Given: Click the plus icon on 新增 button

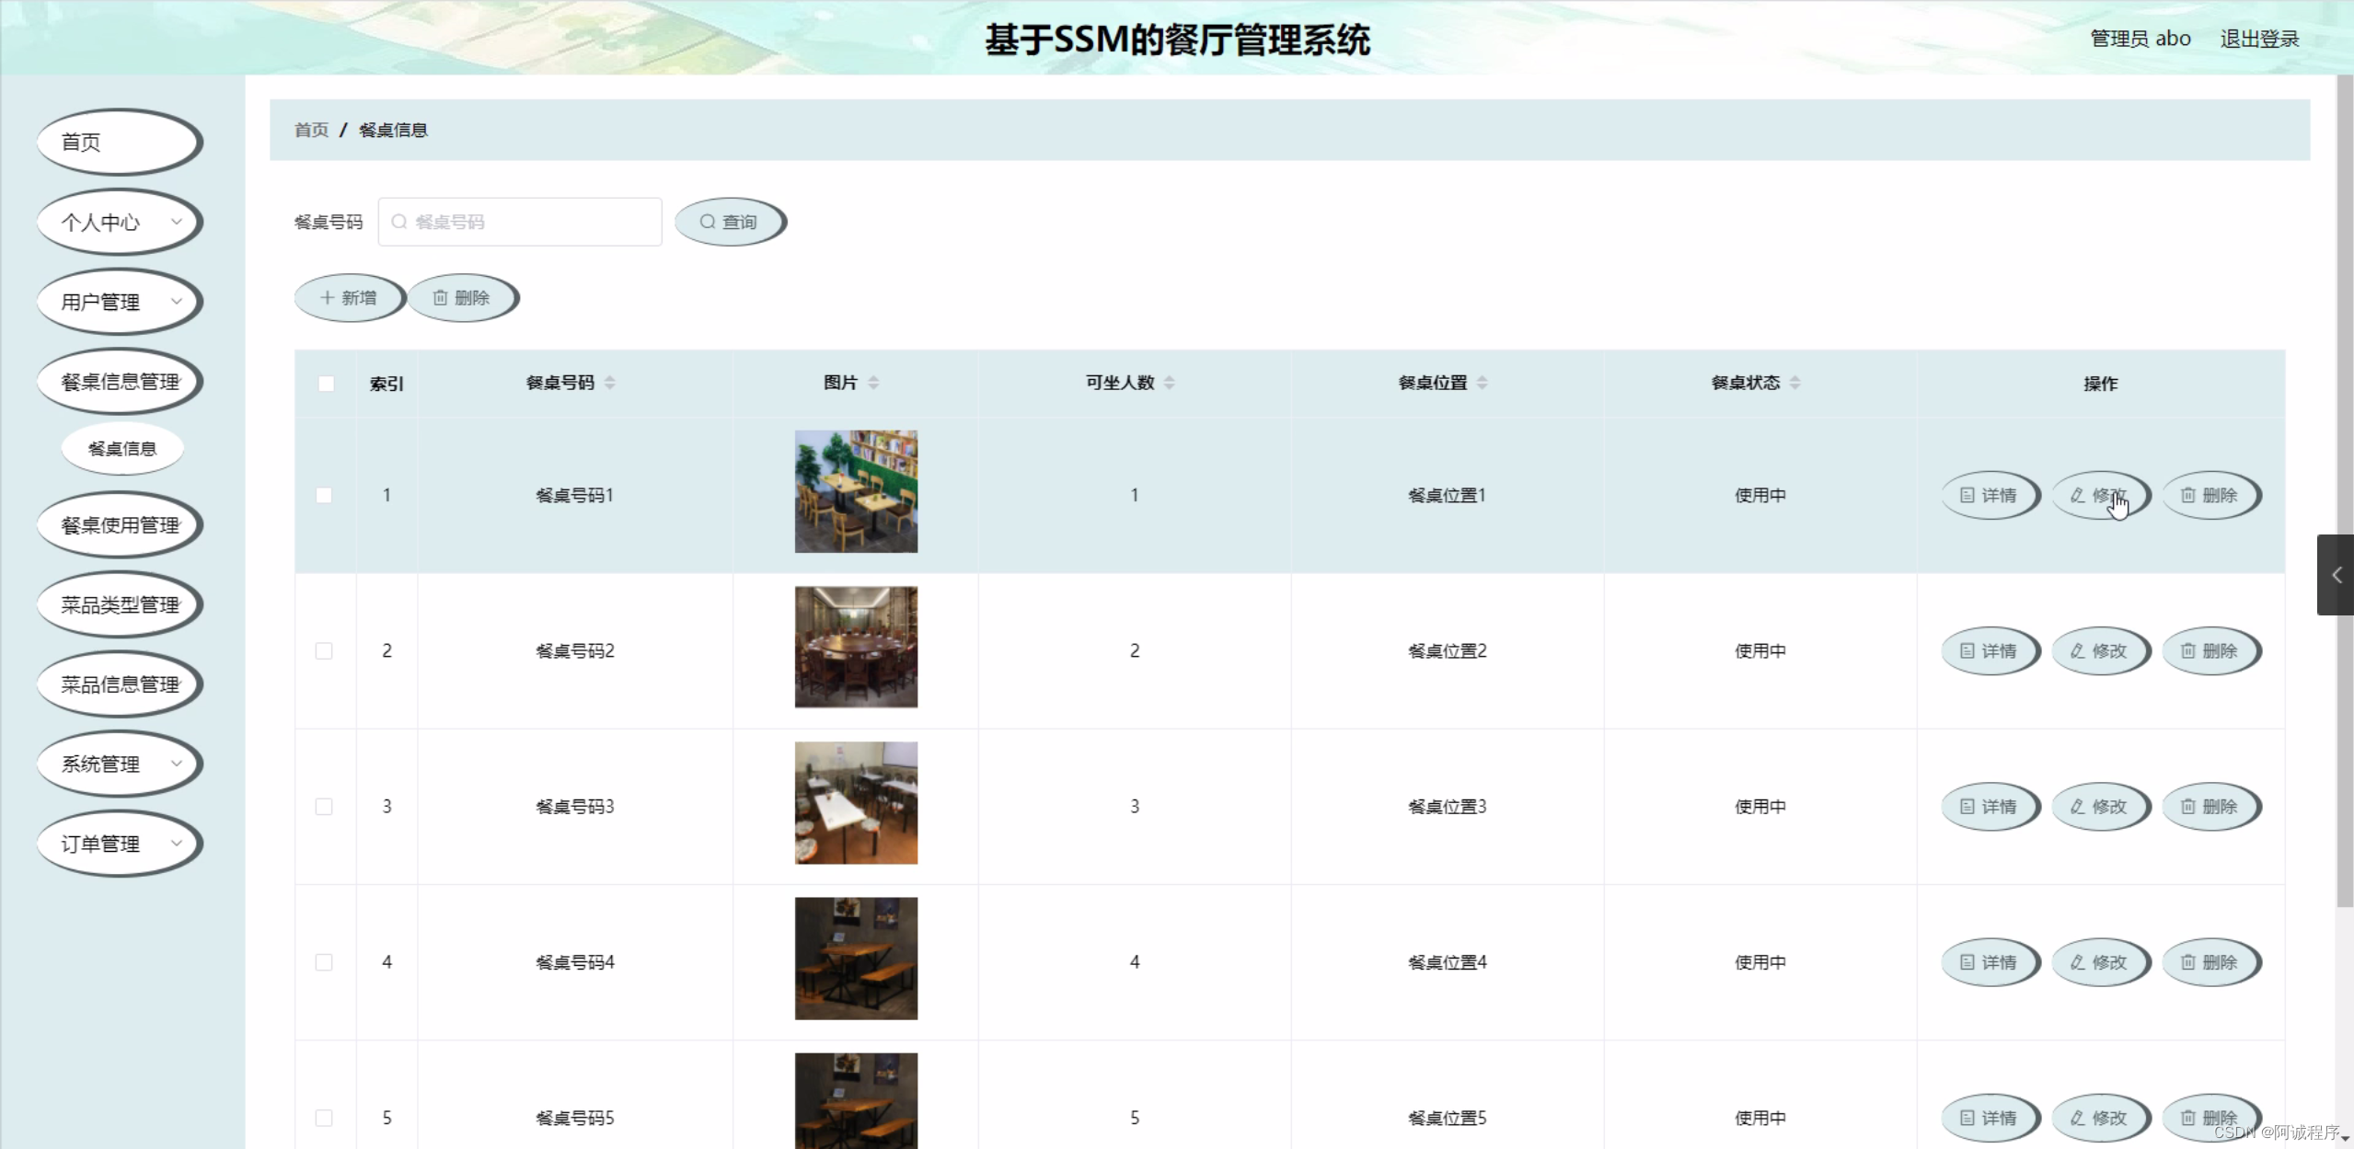Looking at the screenshot, I should click(x=327, y=297).
